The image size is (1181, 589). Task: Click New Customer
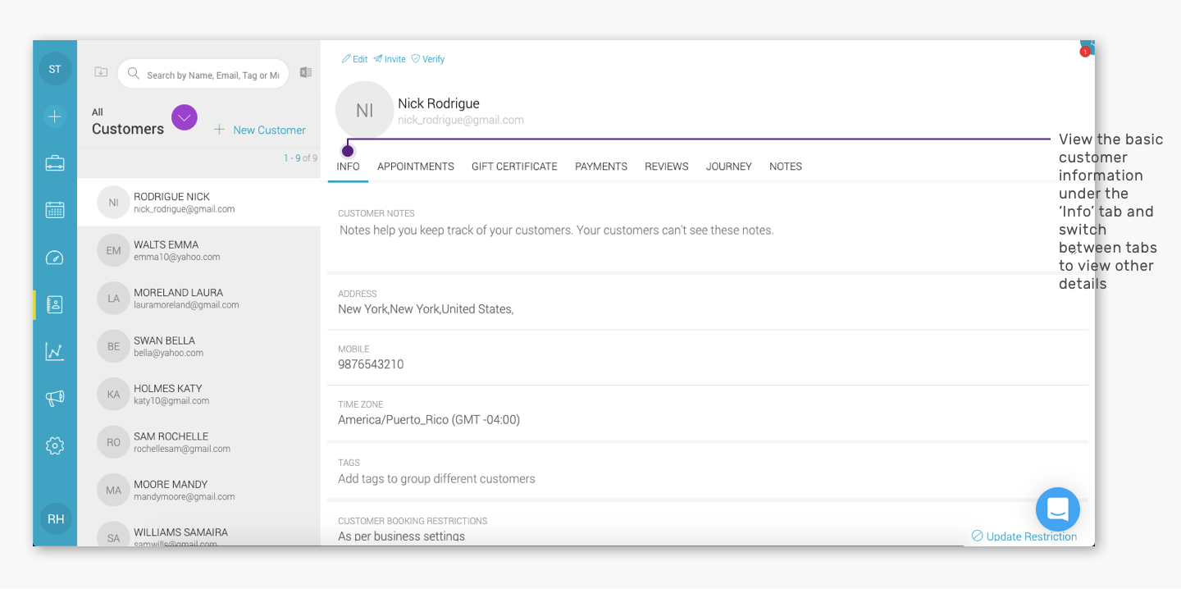260,130
